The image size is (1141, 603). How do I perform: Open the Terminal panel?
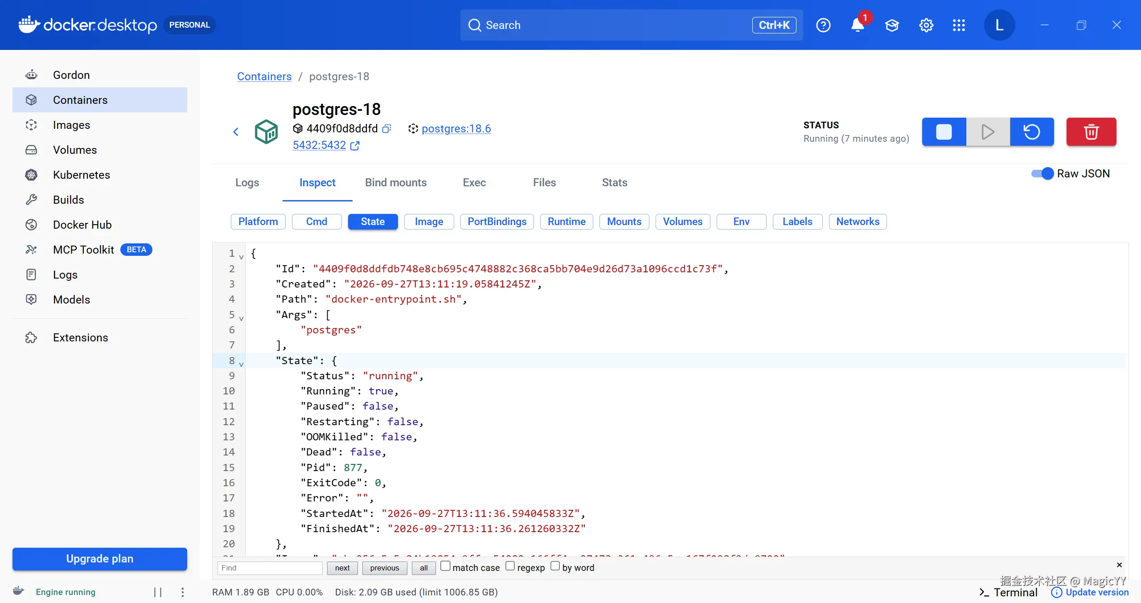1008,592
